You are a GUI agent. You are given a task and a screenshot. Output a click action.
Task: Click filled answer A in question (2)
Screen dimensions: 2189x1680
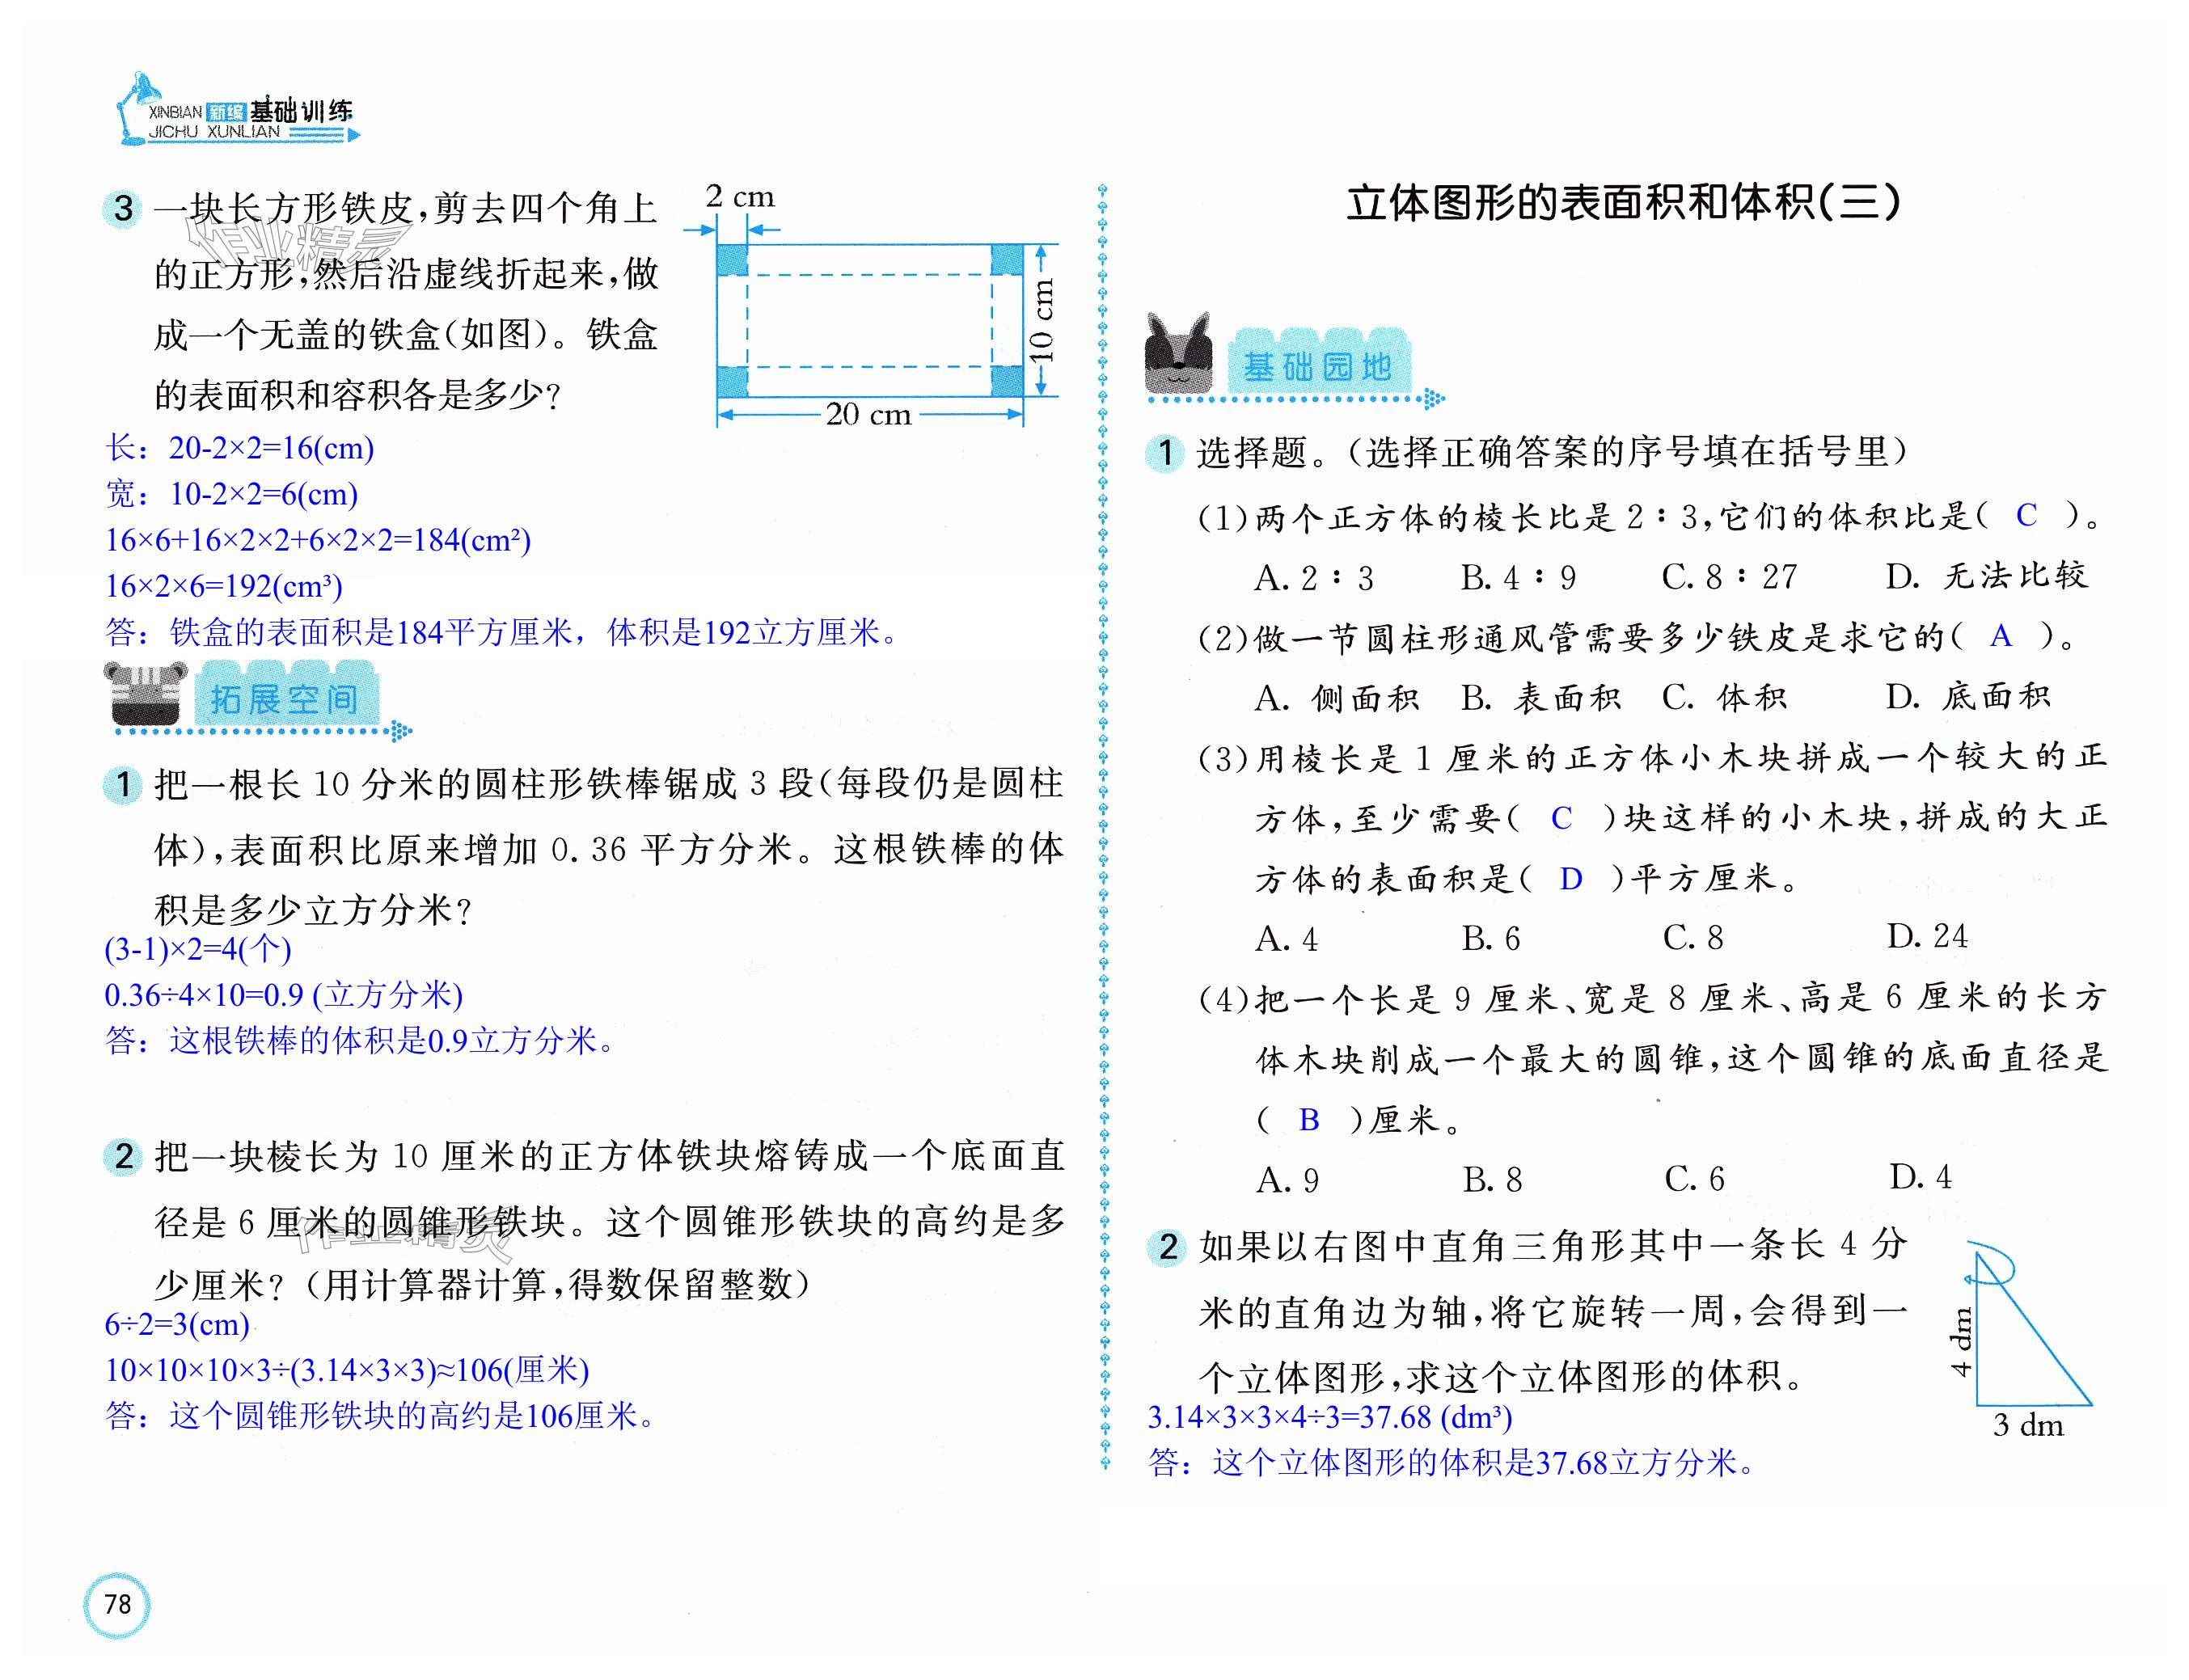[2000, 635]
